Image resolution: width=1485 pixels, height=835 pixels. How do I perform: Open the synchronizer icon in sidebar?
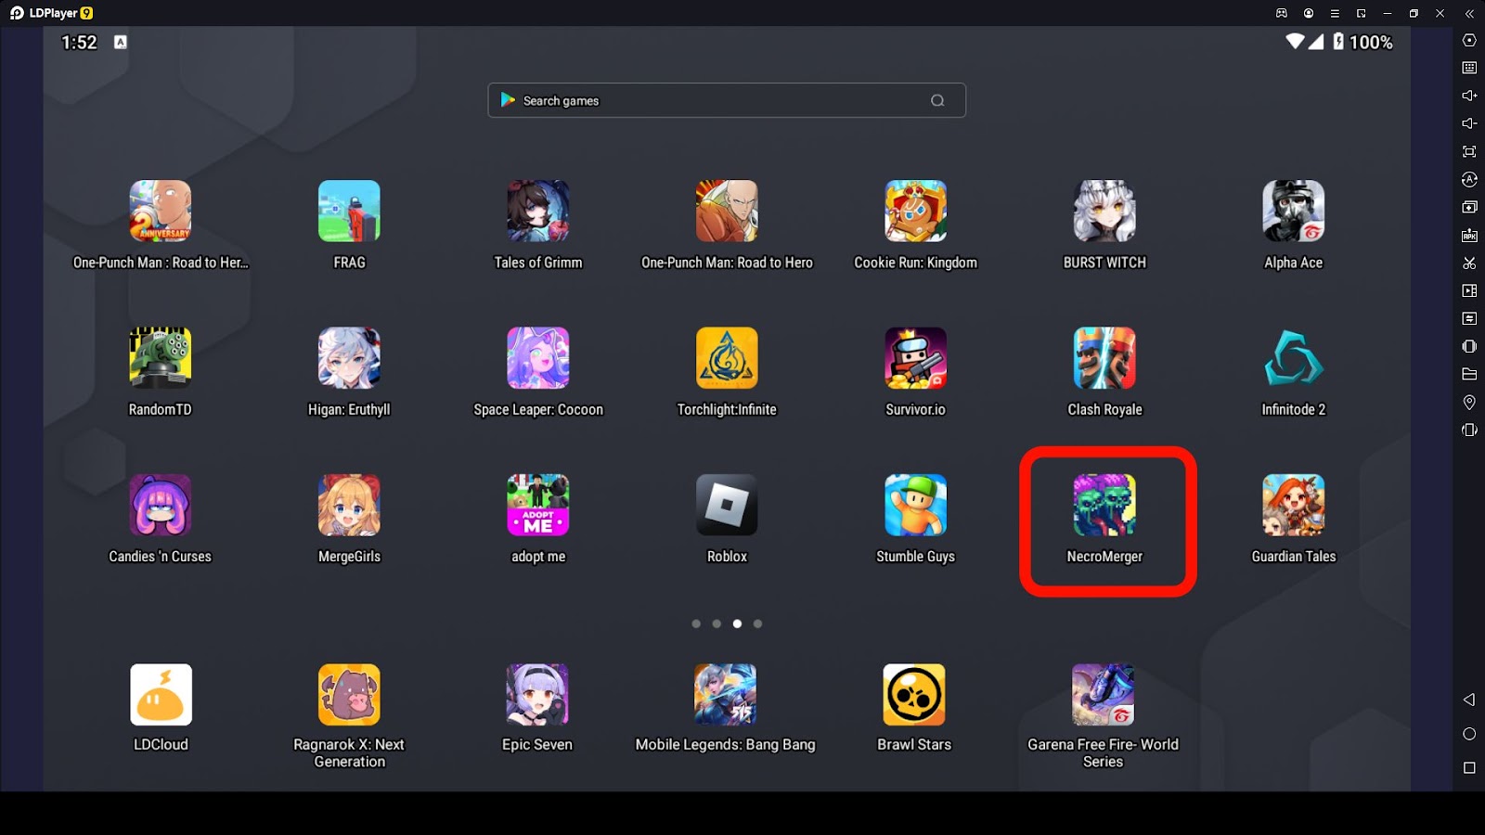[x=1469, y=318]
